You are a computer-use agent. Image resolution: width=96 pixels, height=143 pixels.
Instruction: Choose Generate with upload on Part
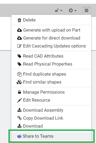click(x=51, y=30)
